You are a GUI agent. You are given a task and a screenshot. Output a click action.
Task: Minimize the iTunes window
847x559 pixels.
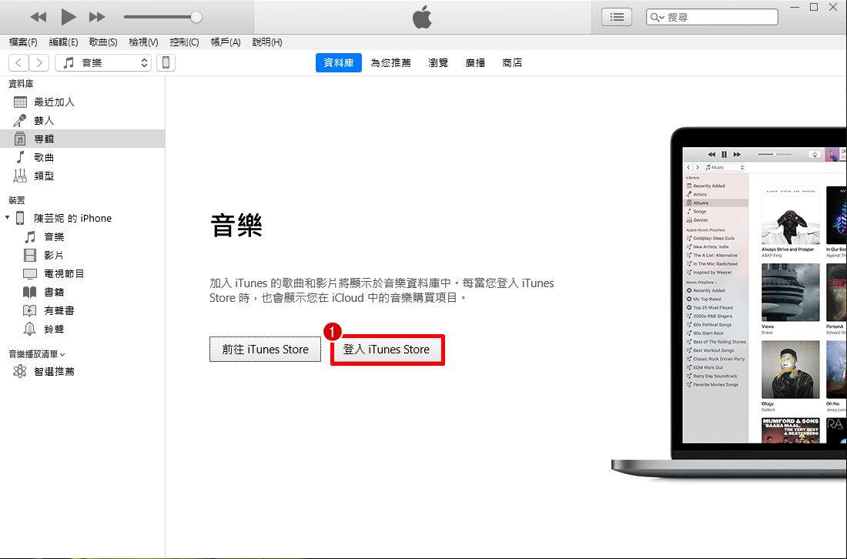pyautogui.click(x=795, y=8)
